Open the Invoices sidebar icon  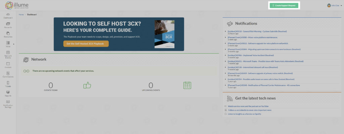click(x=8, y=65)
